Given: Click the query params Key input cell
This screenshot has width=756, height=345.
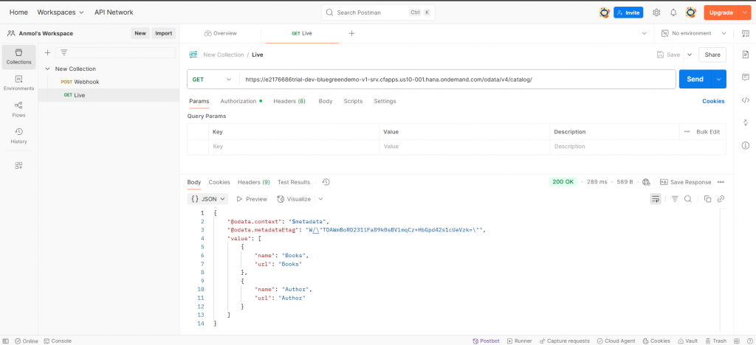Looking at the screenshot, I should click(x=294, y=146).
